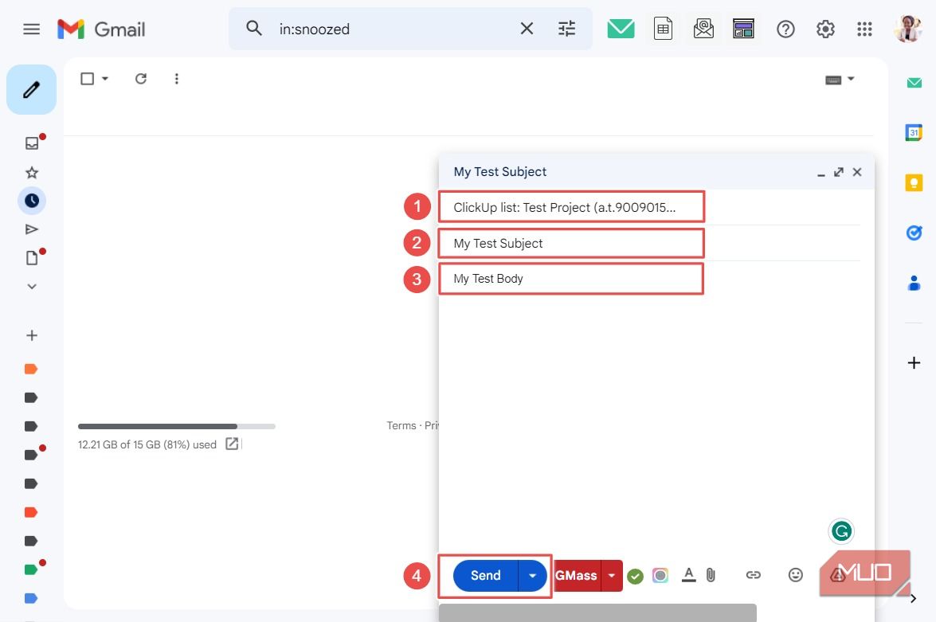Image resolution: width=936 pixels, height=622 pixels.
Task: Open the spreadsheet extension icon in header
Action: coord(663,28)
